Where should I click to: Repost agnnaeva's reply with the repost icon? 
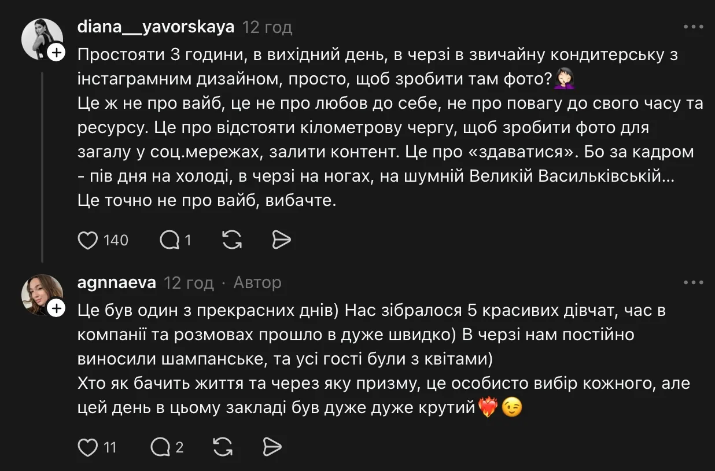(x=222, y=447)
